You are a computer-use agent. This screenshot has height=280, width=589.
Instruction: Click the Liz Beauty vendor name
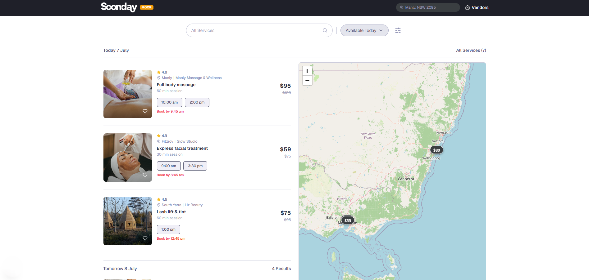click(x=194, y=205)
